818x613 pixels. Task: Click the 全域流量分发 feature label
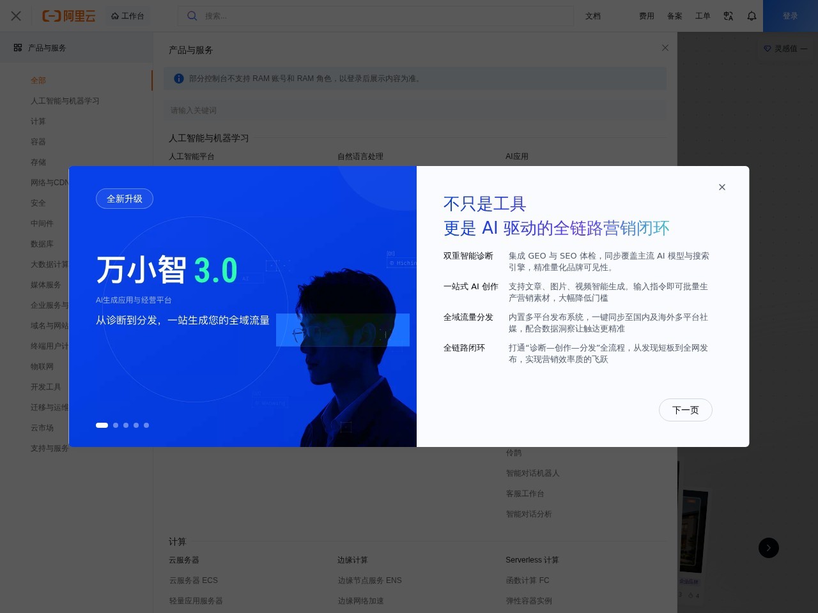point(468,317)
